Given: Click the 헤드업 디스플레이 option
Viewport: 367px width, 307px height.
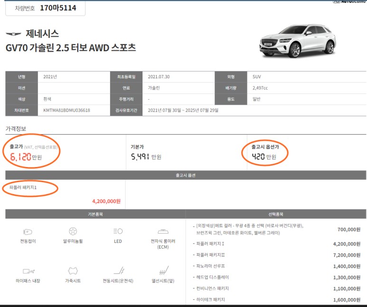Looking at the screenshot, I should coord(213,277).
